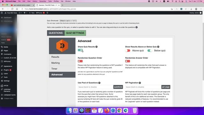Open Launchpad from the Dock
The height and width of the screenshot is (115, 204).
tap(75, 111)
